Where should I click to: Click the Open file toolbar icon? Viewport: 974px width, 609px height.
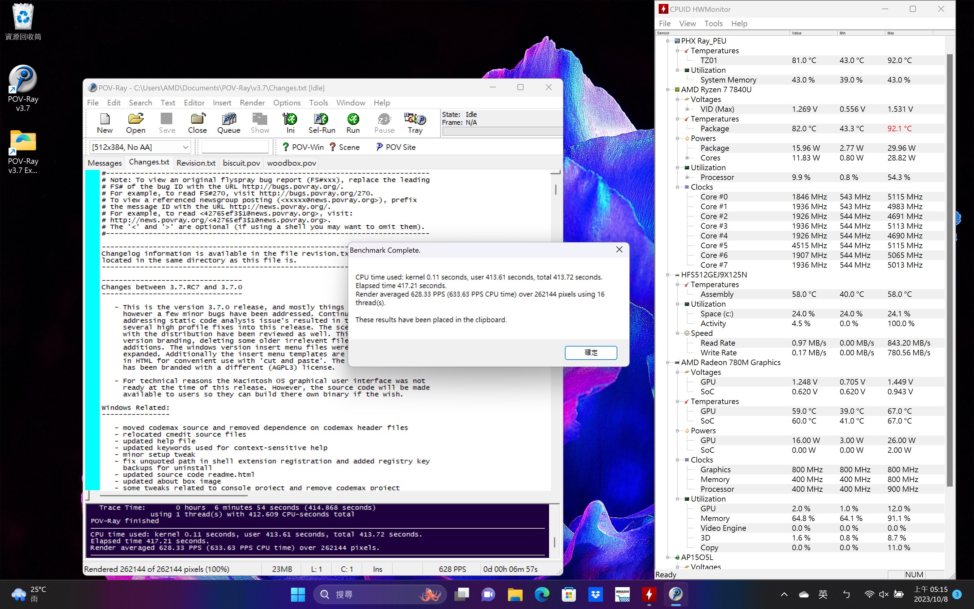pyautogui.click(x=135, y=122)
